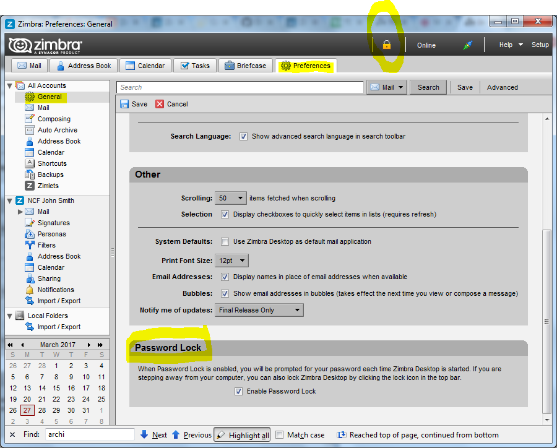
Task: Toggle Match case checkbox
Action: point(280,434)
